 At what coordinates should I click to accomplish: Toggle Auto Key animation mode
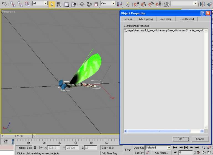coord(139,148)
